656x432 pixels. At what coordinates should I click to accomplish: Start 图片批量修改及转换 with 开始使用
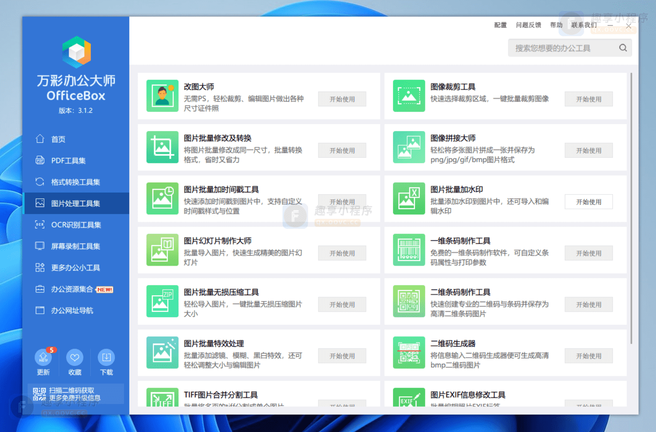point(342,150)
